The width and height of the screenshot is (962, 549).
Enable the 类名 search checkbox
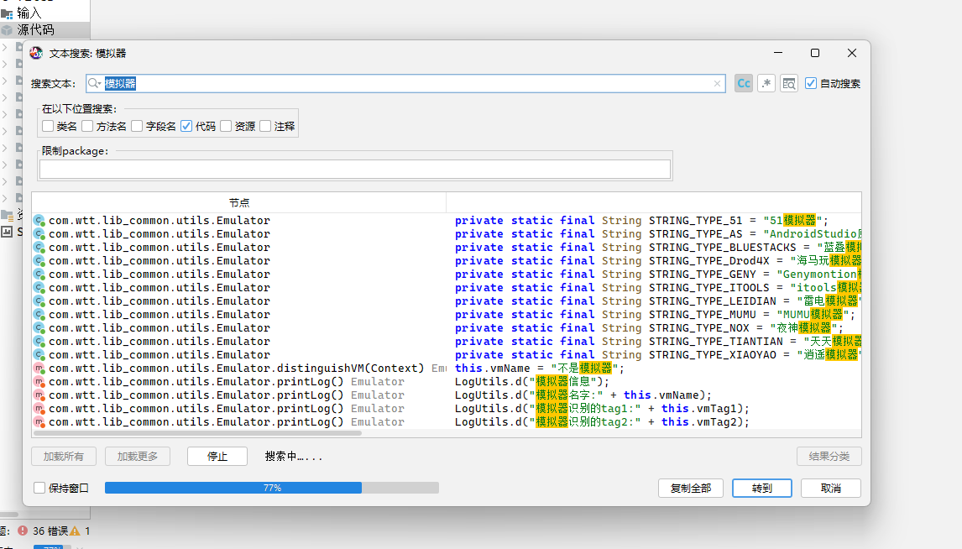(x=48, y=126)
